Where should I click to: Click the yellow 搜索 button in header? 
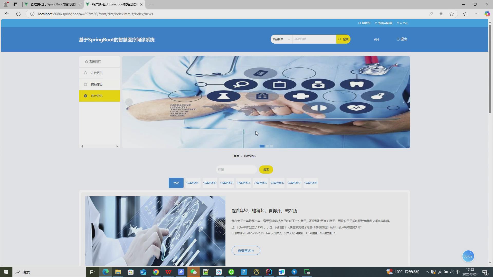click(x=343, y=39)
